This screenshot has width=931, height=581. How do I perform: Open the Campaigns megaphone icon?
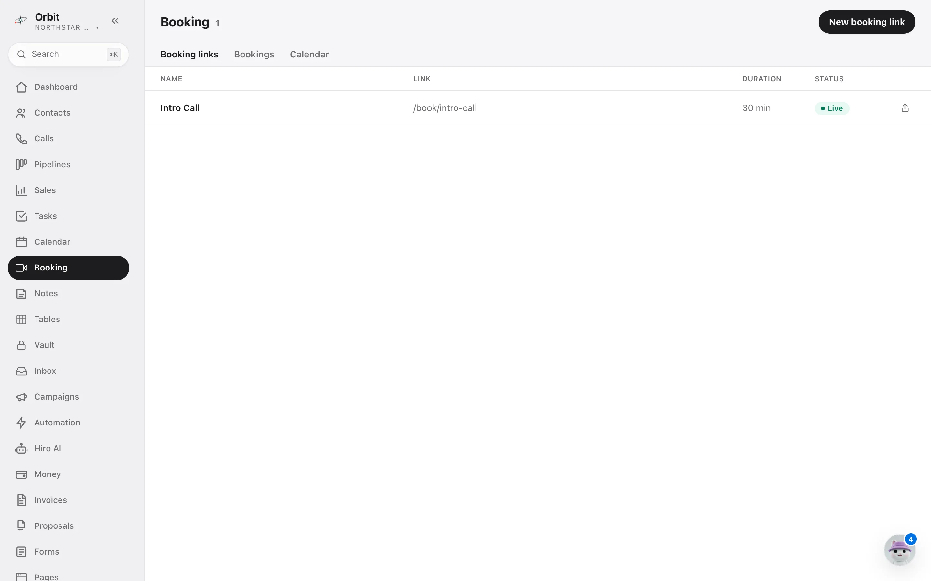(x=21, y=397)
